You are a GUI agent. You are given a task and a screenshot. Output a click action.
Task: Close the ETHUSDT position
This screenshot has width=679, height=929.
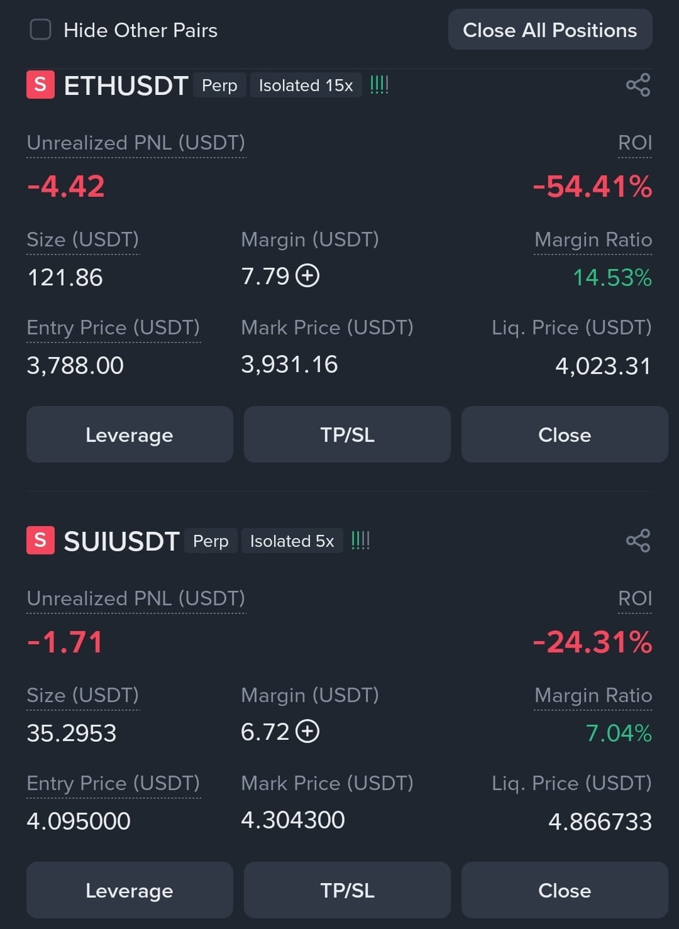click(x=565, y=434)
